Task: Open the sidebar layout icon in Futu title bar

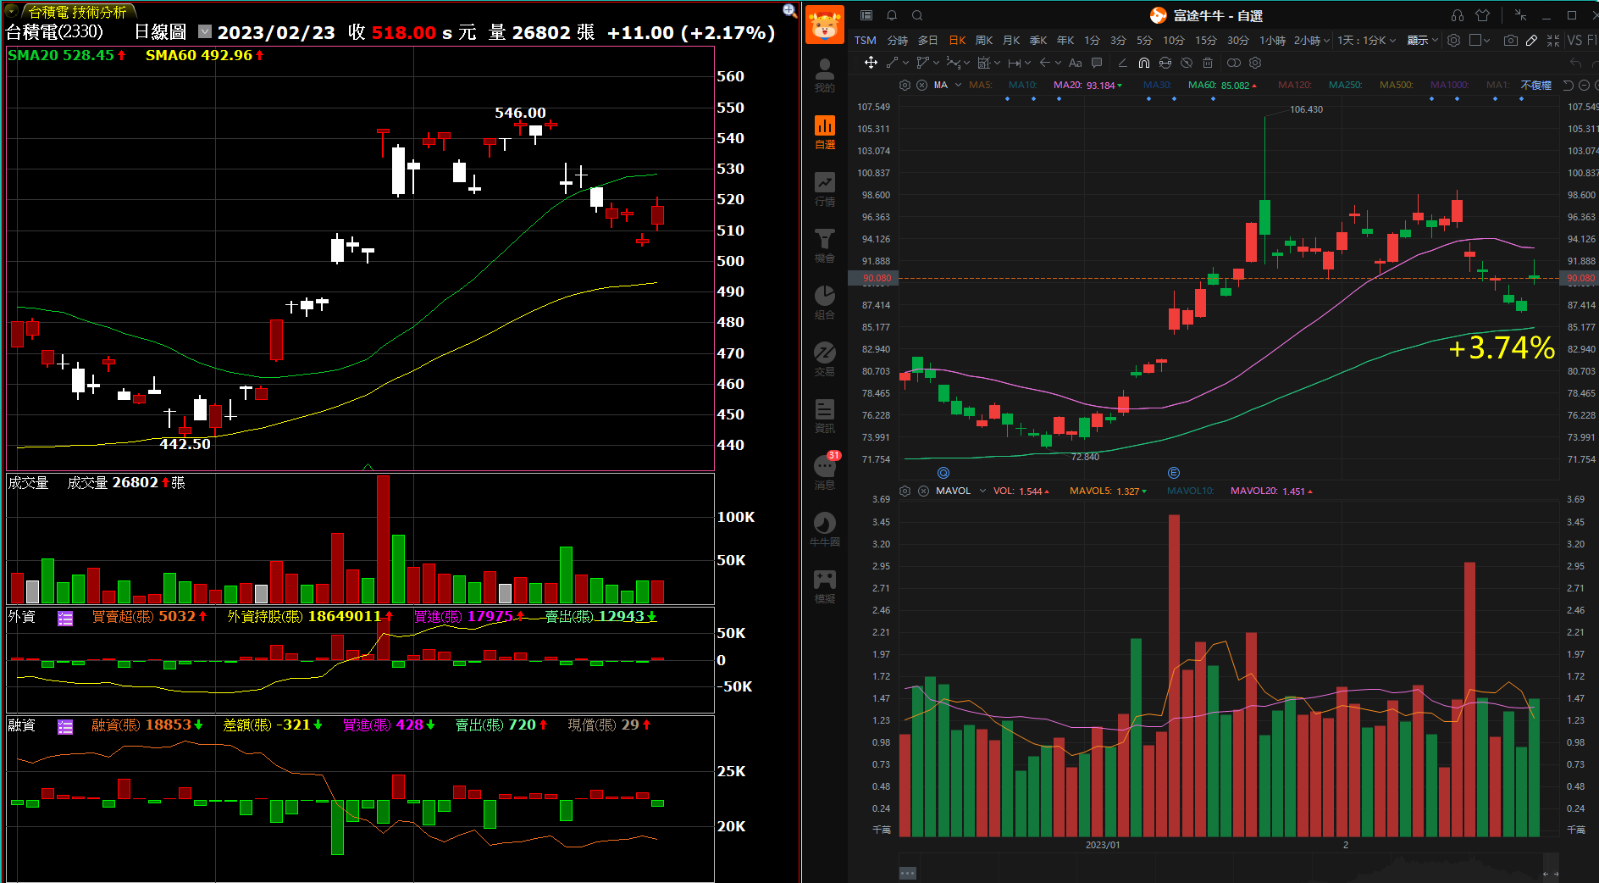Action: (x=866, y=15)
